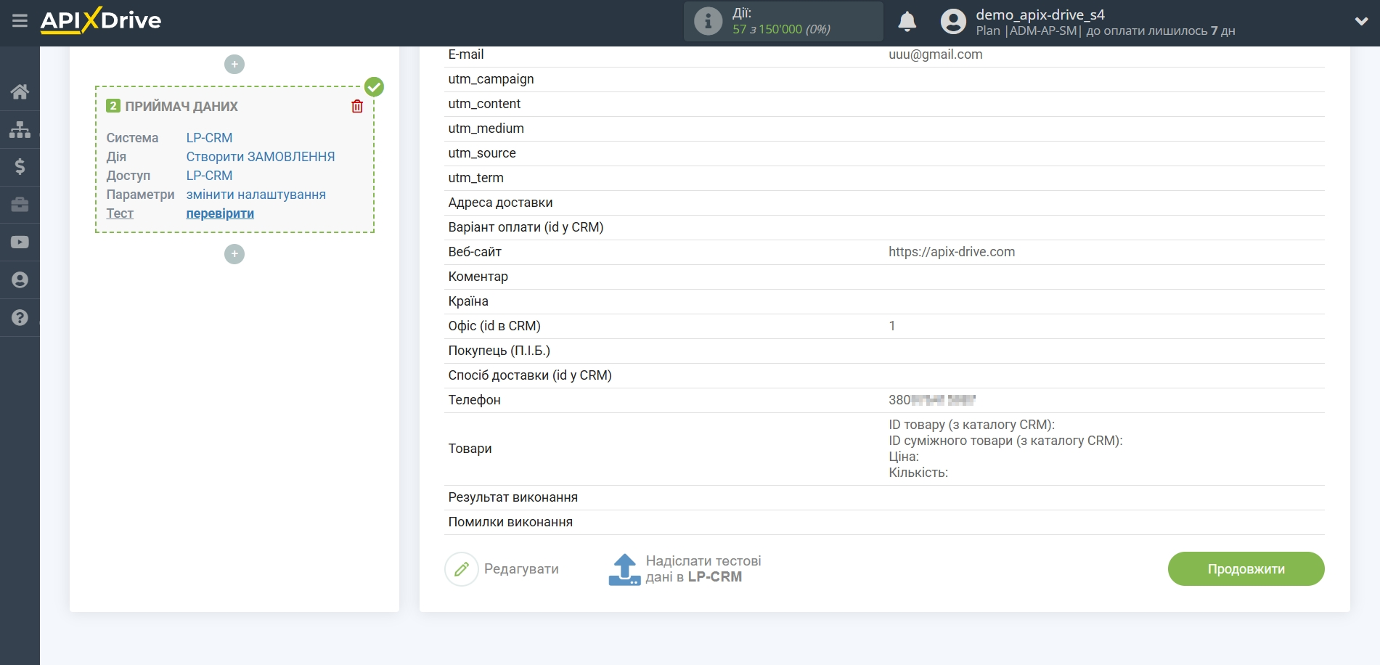
Task: Click the Адреса доставки label
Action: [500, 203]
